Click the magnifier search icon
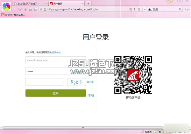This screenshot has height=134, width=191. pyautogui.click(x=180, y=9)
